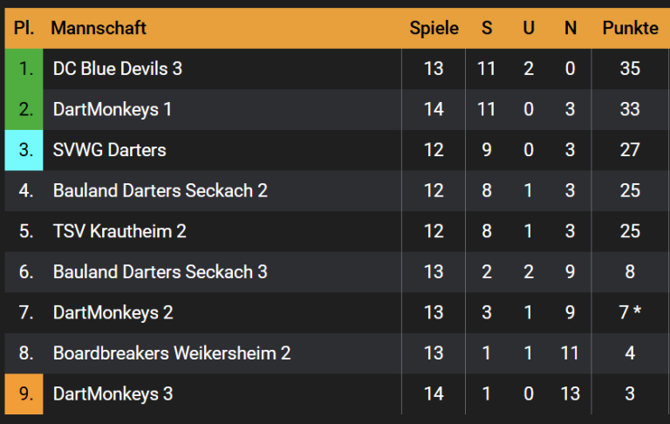This screenshot has height=424, width=670.
Task: Click DartMonkeys 3 team name
Action: click(x=113, y=393)
